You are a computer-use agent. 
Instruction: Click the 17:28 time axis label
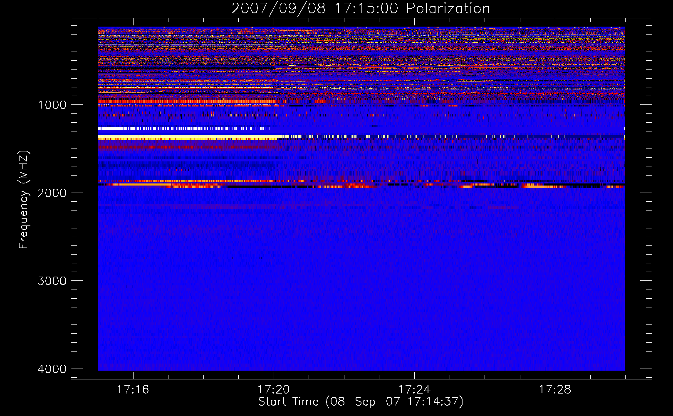pyautogui.click(x=555, y=390)
